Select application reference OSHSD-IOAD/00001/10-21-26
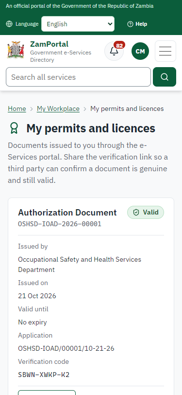The image size is (182, 395). (66, 348)
